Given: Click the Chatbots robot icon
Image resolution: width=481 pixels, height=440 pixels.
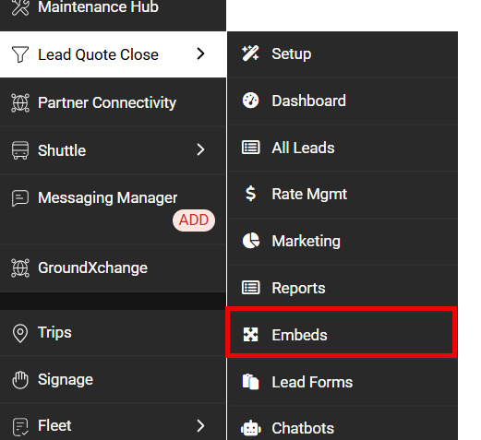Looking at the screenshot, I should (251, 428).
